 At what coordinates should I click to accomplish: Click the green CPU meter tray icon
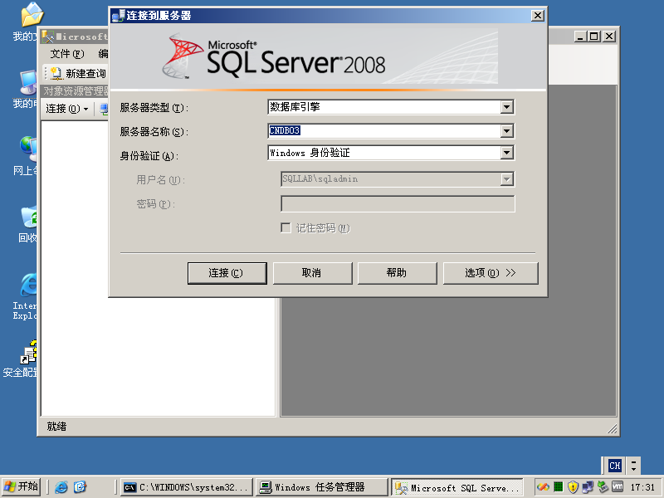coord(558,487)
